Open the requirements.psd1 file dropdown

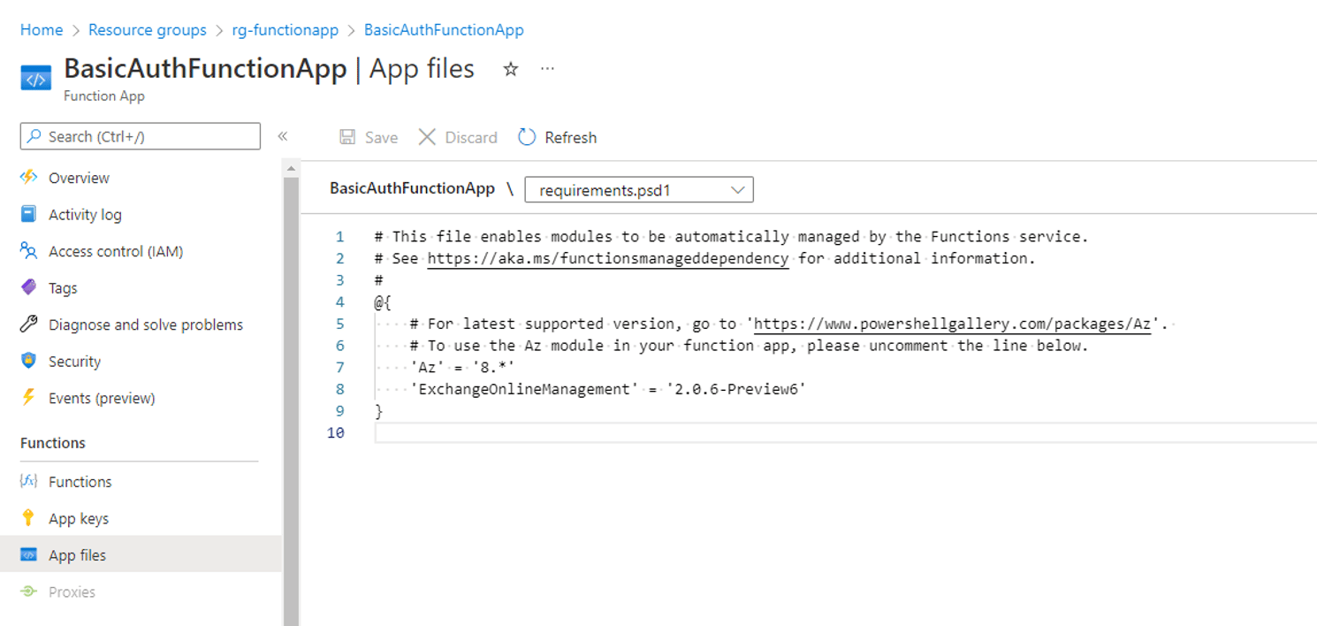[639, 189]
